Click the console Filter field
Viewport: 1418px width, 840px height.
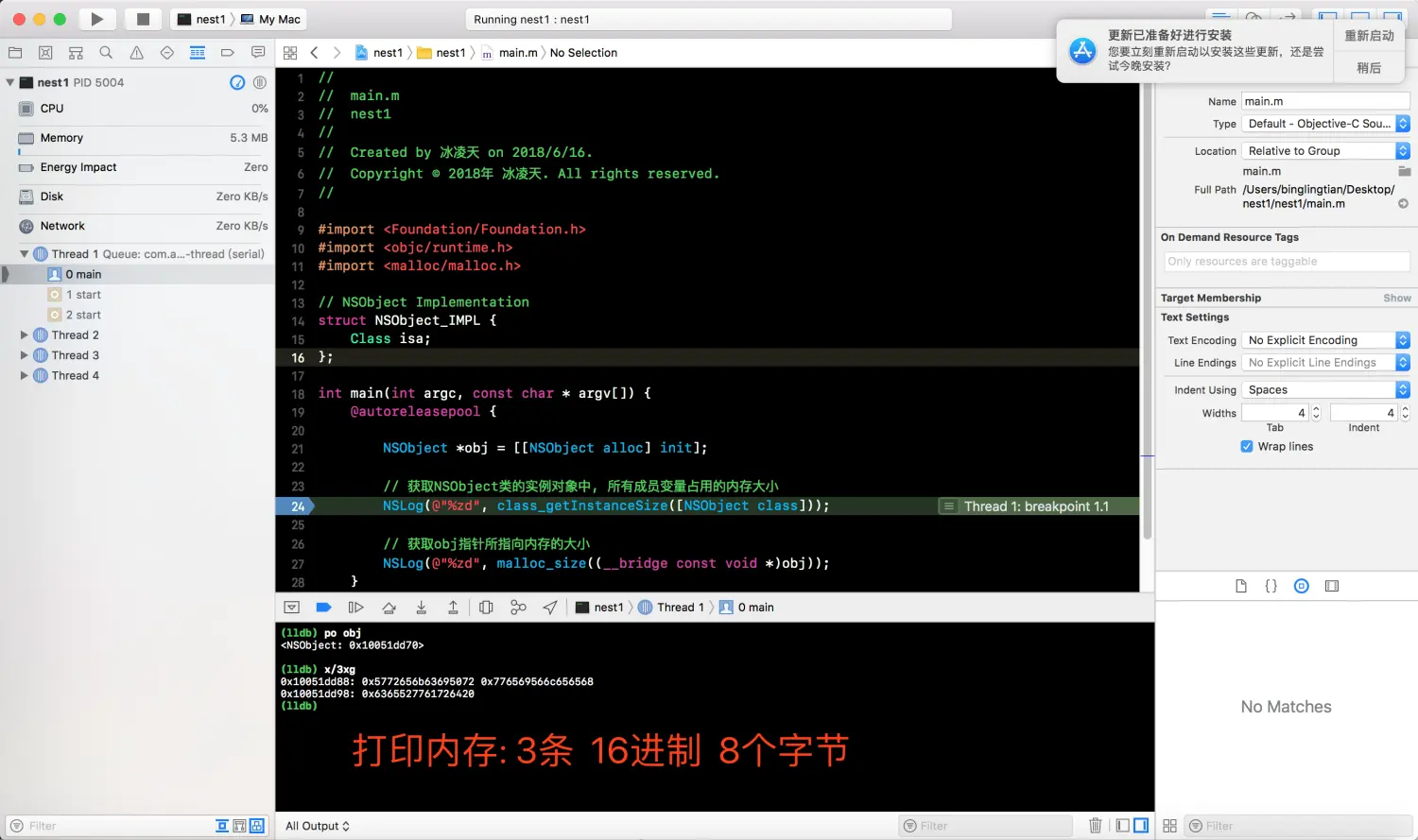point(985,826)
